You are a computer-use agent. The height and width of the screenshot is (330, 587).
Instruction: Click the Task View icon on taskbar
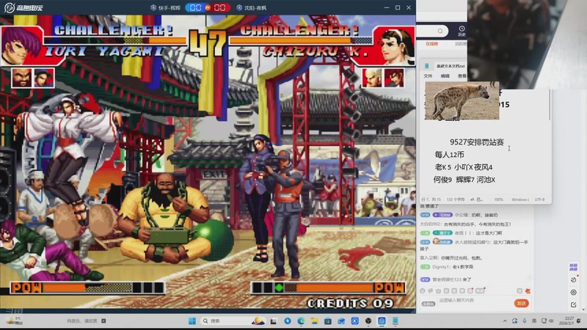[274, 321]
